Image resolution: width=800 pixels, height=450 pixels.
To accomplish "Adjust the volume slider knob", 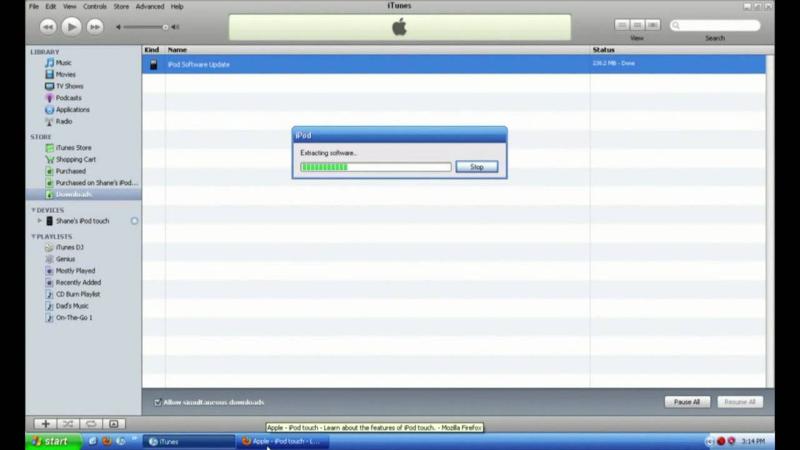I will (165, 27).
